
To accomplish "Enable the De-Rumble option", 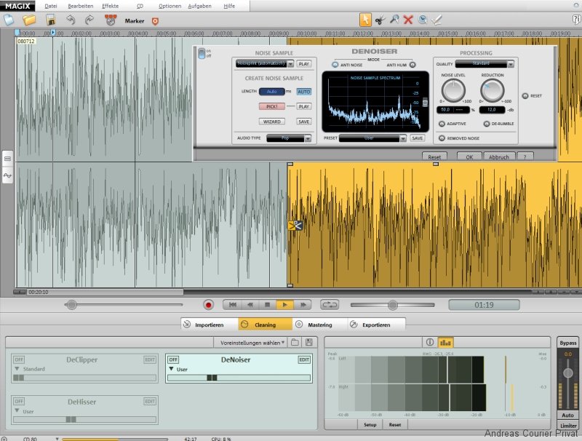I will point(486,124).
